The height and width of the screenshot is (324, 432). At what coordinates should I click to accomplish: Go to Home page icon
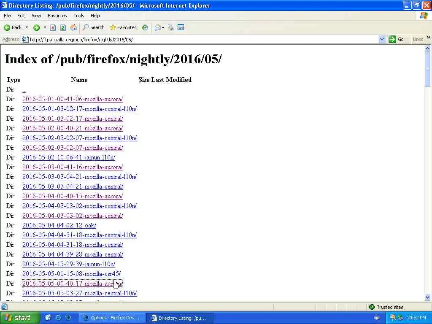pyautogui.click(x=73, y=27)
